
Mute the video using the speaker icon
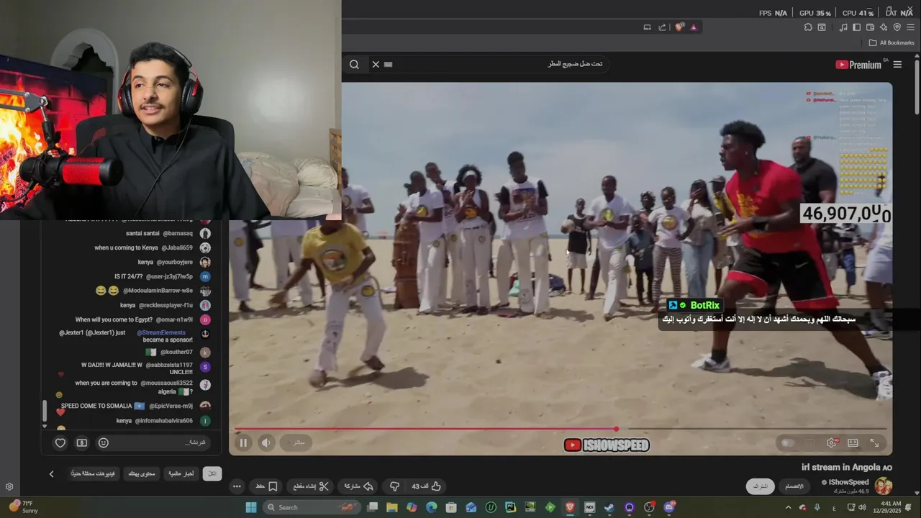tap(266, 443)
